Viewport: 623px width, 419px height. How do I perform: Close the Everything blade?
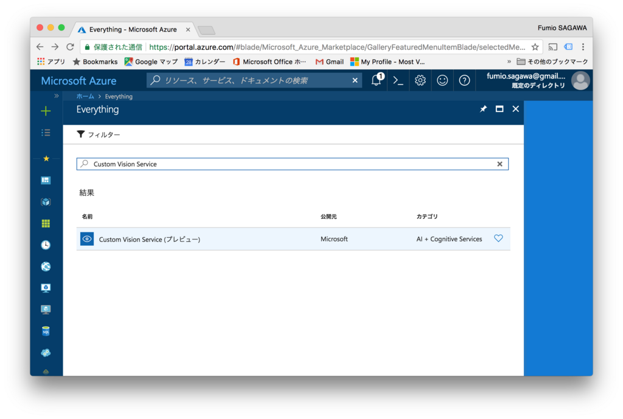pos(516,109)
